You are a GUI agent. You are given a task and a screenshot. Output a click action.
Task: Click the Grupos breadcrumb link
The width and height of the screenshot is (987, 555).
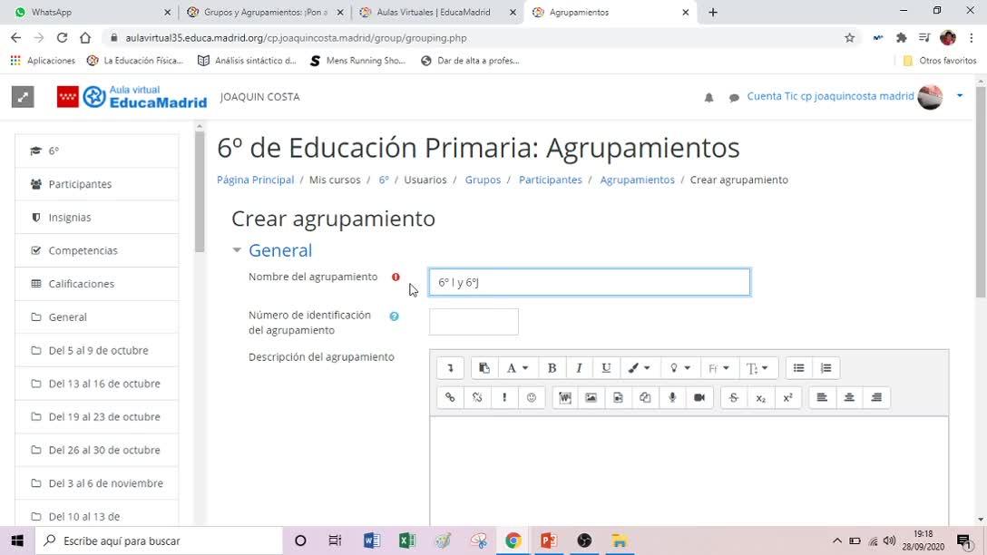(483, 180)
